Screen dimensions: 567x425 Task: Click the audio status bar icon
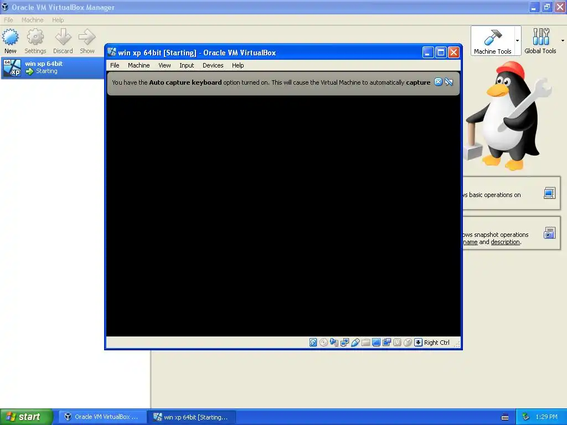coord(334,342)
